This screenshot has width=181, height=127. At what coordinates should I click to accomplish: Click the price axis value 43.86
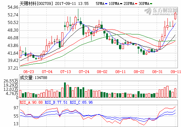pos(13,46)
